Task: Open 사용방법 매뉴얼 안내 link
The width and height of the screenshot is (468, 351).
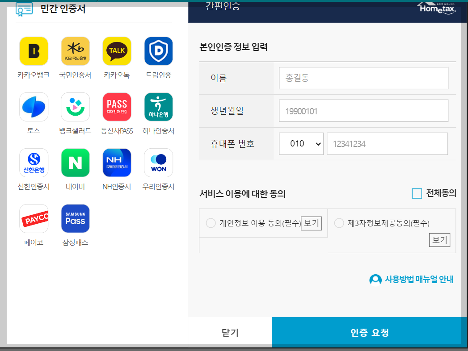Action: click(x=419, y=280)
